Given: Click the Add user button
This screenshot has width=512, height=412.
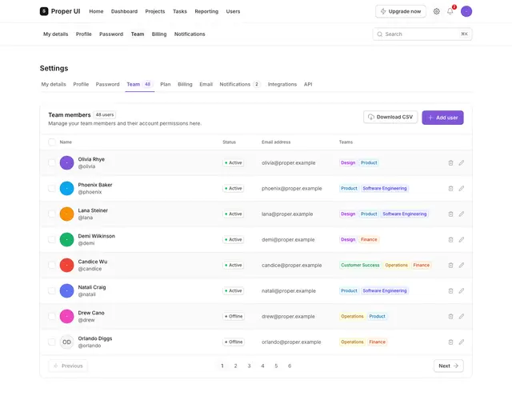Looking at the screenshot, I should point(442,118).
